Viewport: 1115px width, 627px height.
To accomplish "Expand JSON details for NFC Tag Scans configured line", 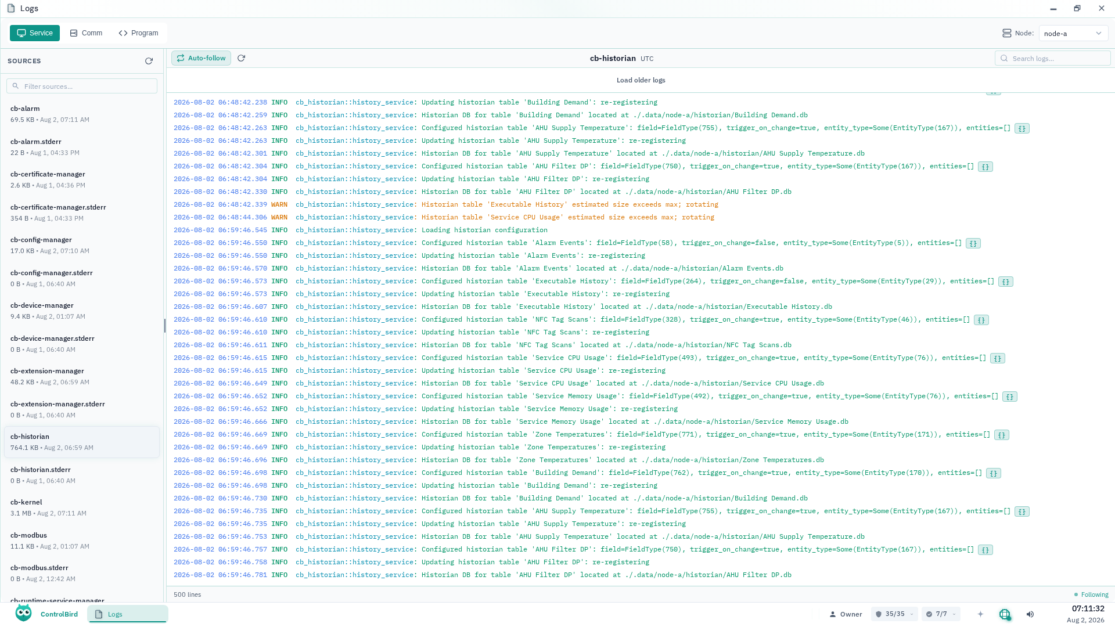I will tap(981, 320).
